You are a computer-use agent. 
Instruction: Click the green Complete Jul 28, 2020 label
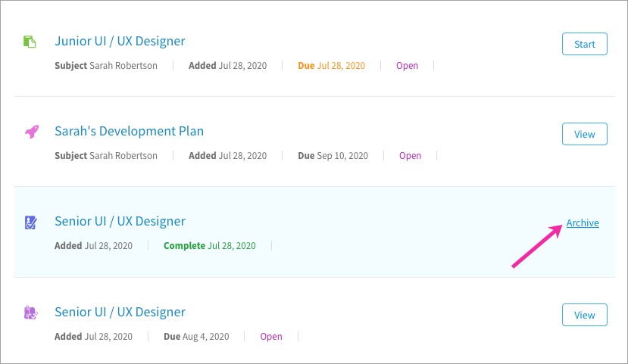click(x=210, y=246)
